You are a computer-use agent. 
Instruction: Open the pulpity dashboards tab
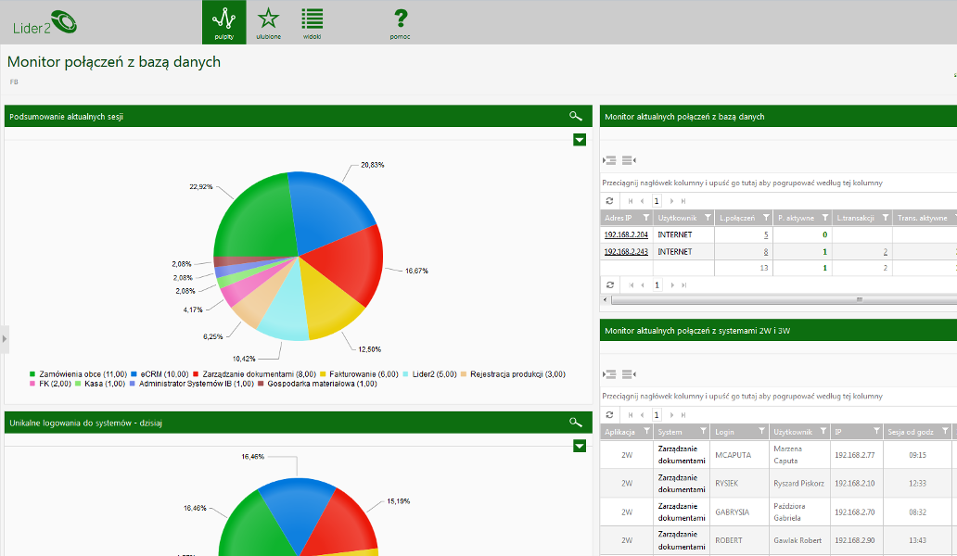[x=224, y=22]
